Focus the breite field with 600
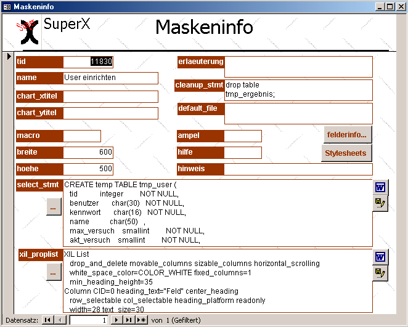This screenshot has width=408, height=327. [x=88, y=152]
